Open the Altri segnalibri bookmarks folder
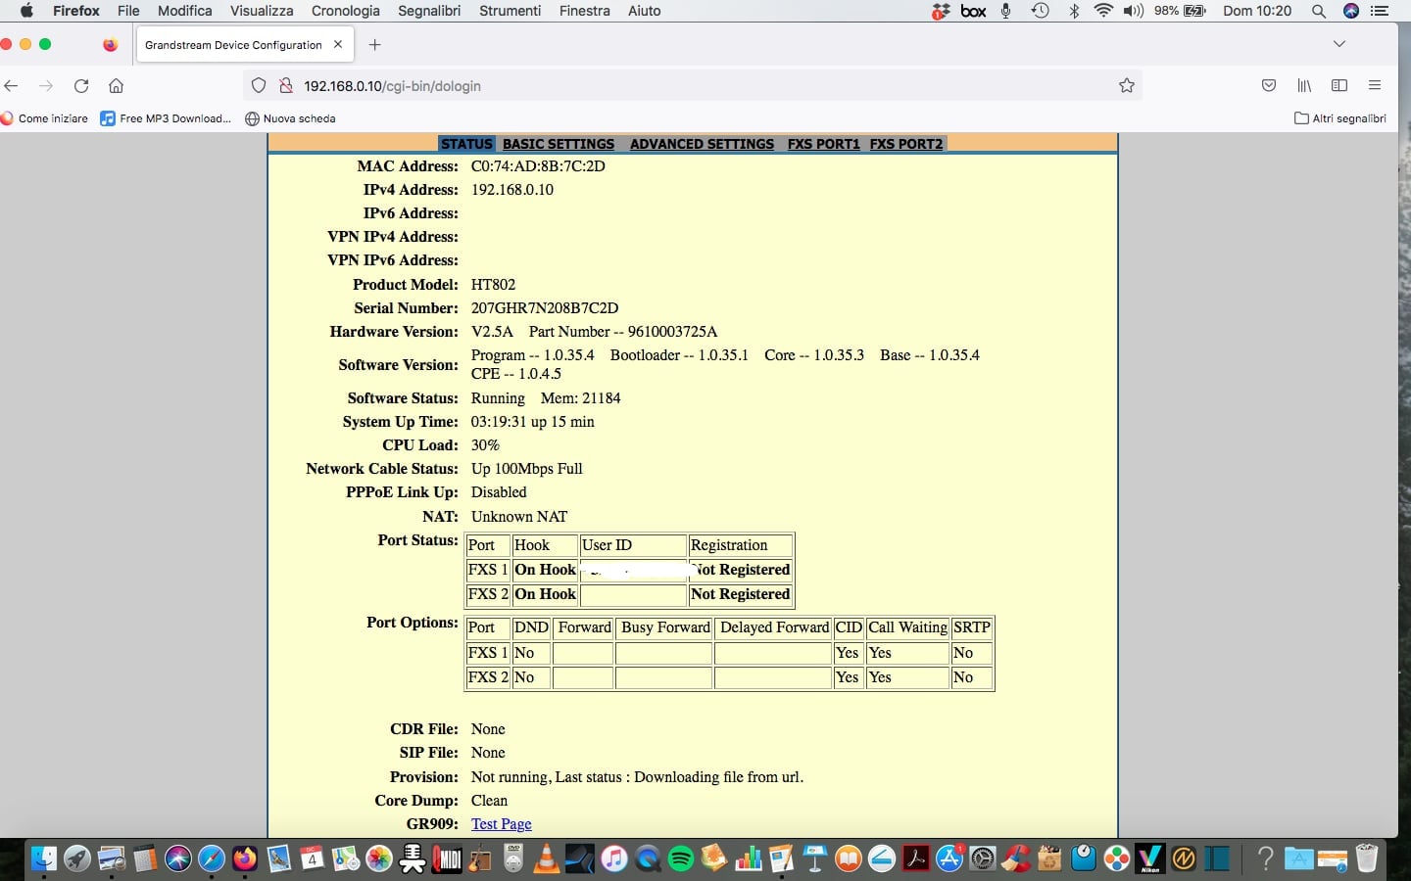This screenshot has width=1411, height=881. tap(1340, 118)
